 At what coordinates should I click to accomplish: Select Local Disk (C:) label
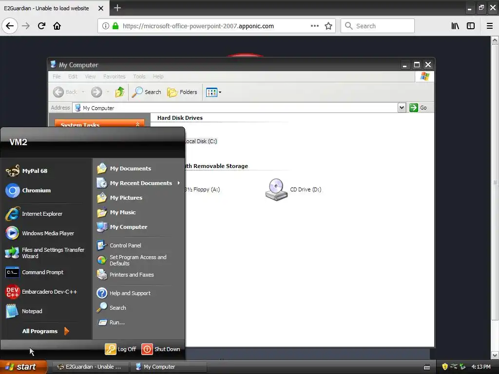pos(201,141)
